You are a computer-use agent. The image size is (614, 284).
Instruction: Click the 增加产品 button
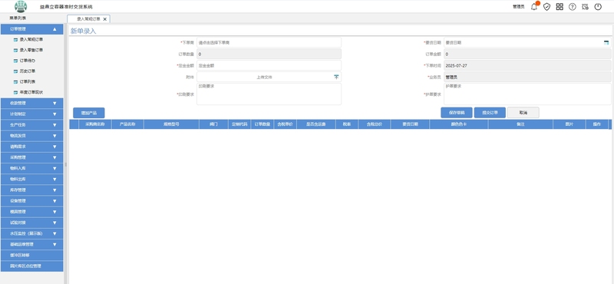point(89,113)
